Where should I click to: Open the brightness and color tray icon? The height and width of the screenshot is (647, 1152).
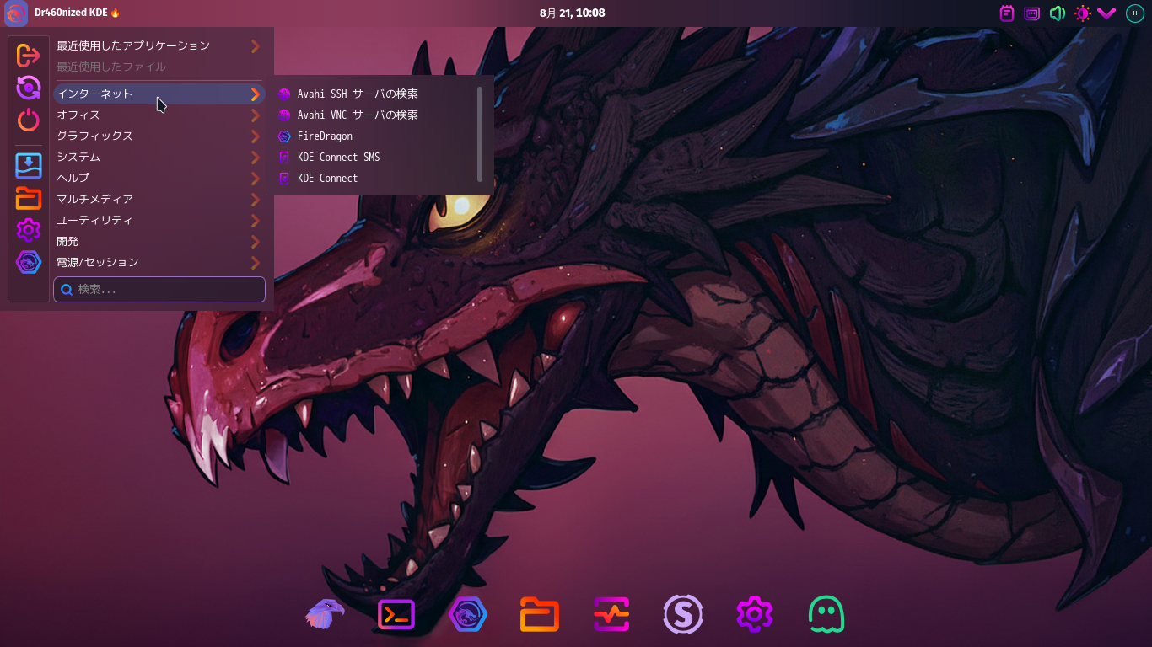1082,13
